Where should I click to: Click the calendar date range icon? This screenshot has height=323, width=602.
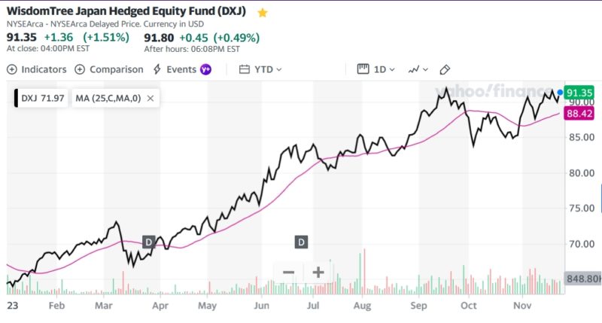244,69
